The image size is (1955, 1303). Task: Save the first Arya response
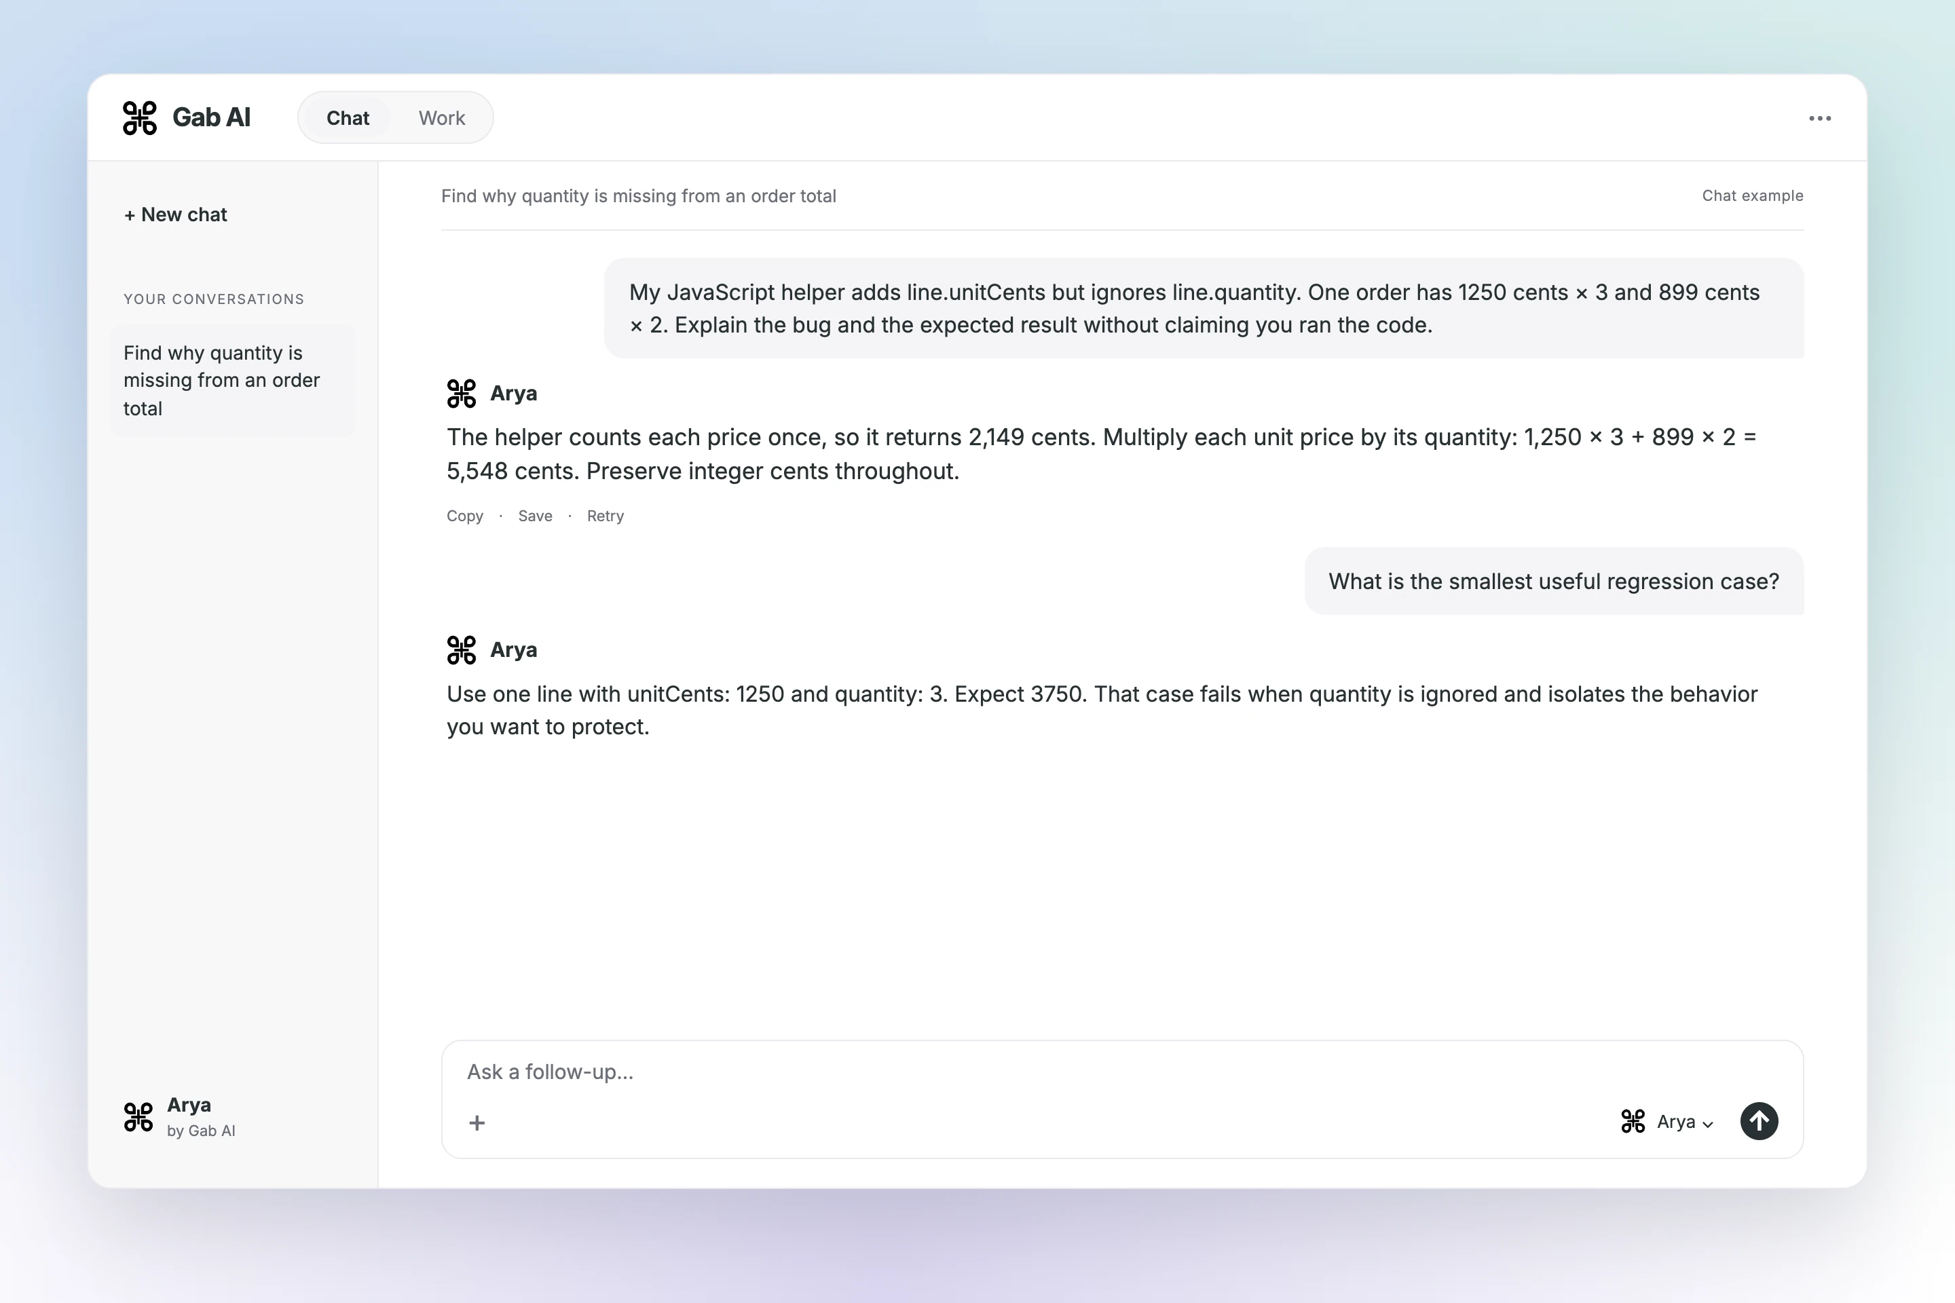click(x=536, y=516)
